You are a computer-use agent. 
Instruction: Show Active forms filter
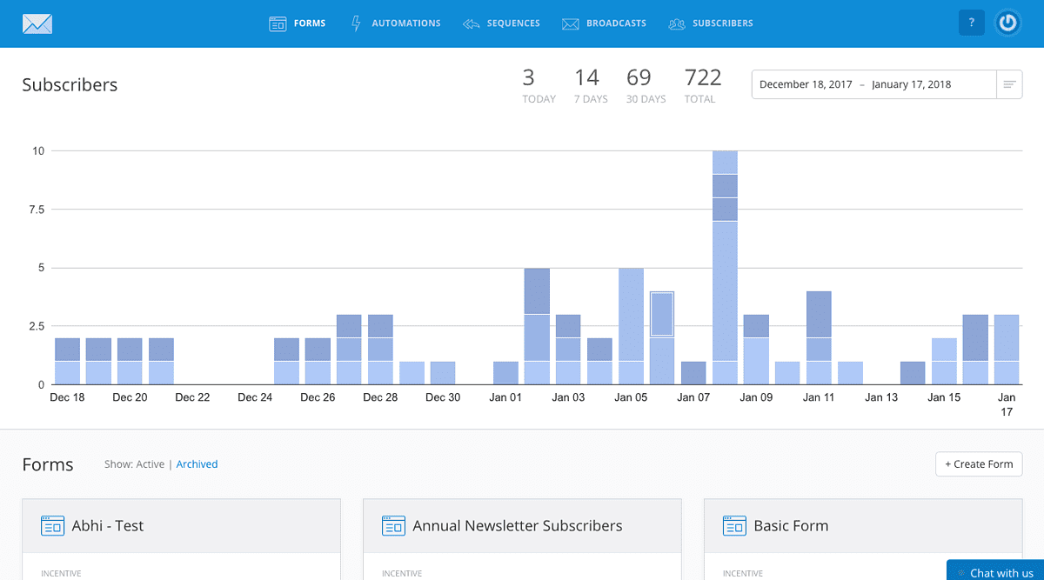(150, 464)
